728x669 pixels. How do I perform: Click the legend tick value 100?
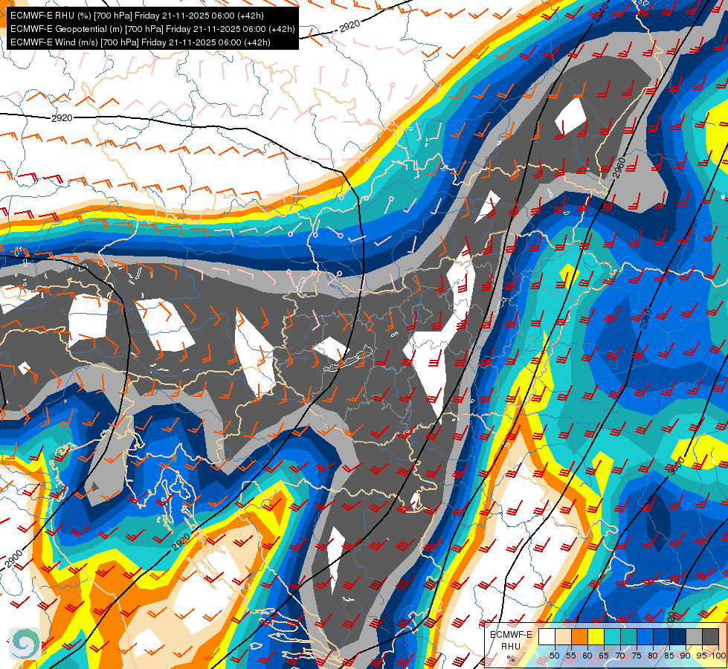(718, 656)
